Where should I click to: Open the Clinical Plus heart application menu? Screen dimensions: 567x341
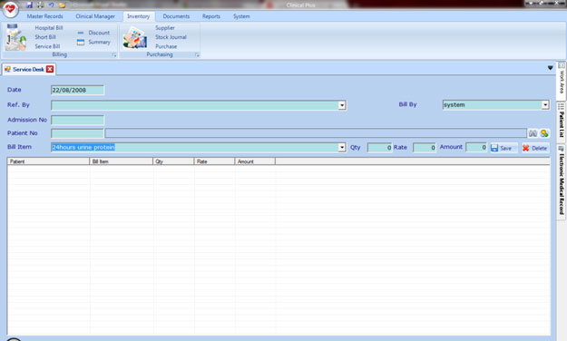point(10,9)
